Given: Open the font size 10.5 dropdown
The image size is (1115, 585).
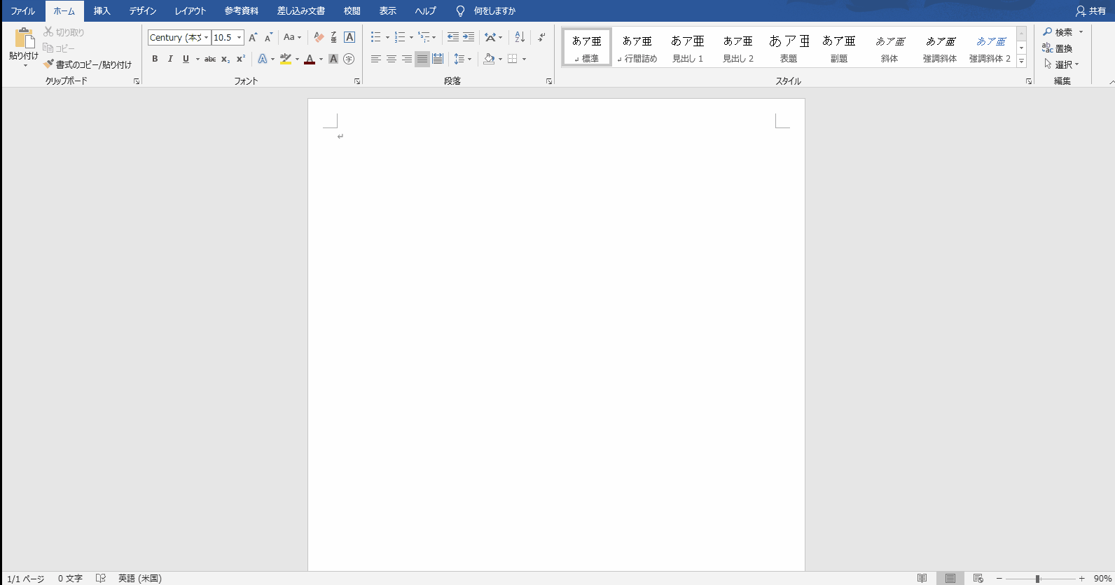Looking at the screenshot, I should click(239, 38).
